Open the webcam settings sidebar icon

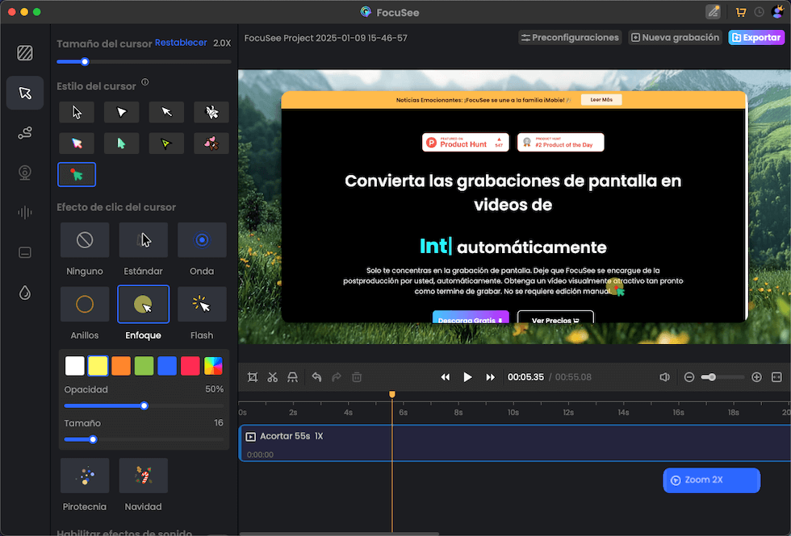[x=25, y=172]
